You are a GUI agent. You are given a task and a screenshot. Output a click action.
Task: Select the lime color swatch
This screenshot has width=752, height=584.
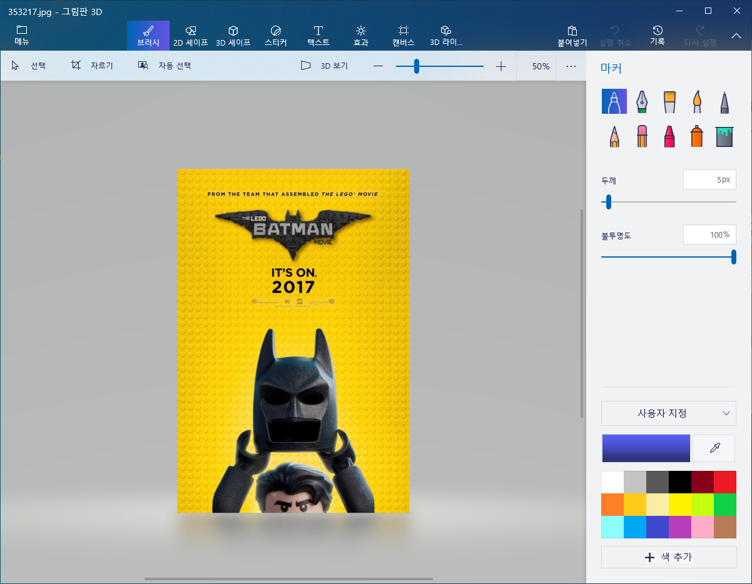point(703,505)
